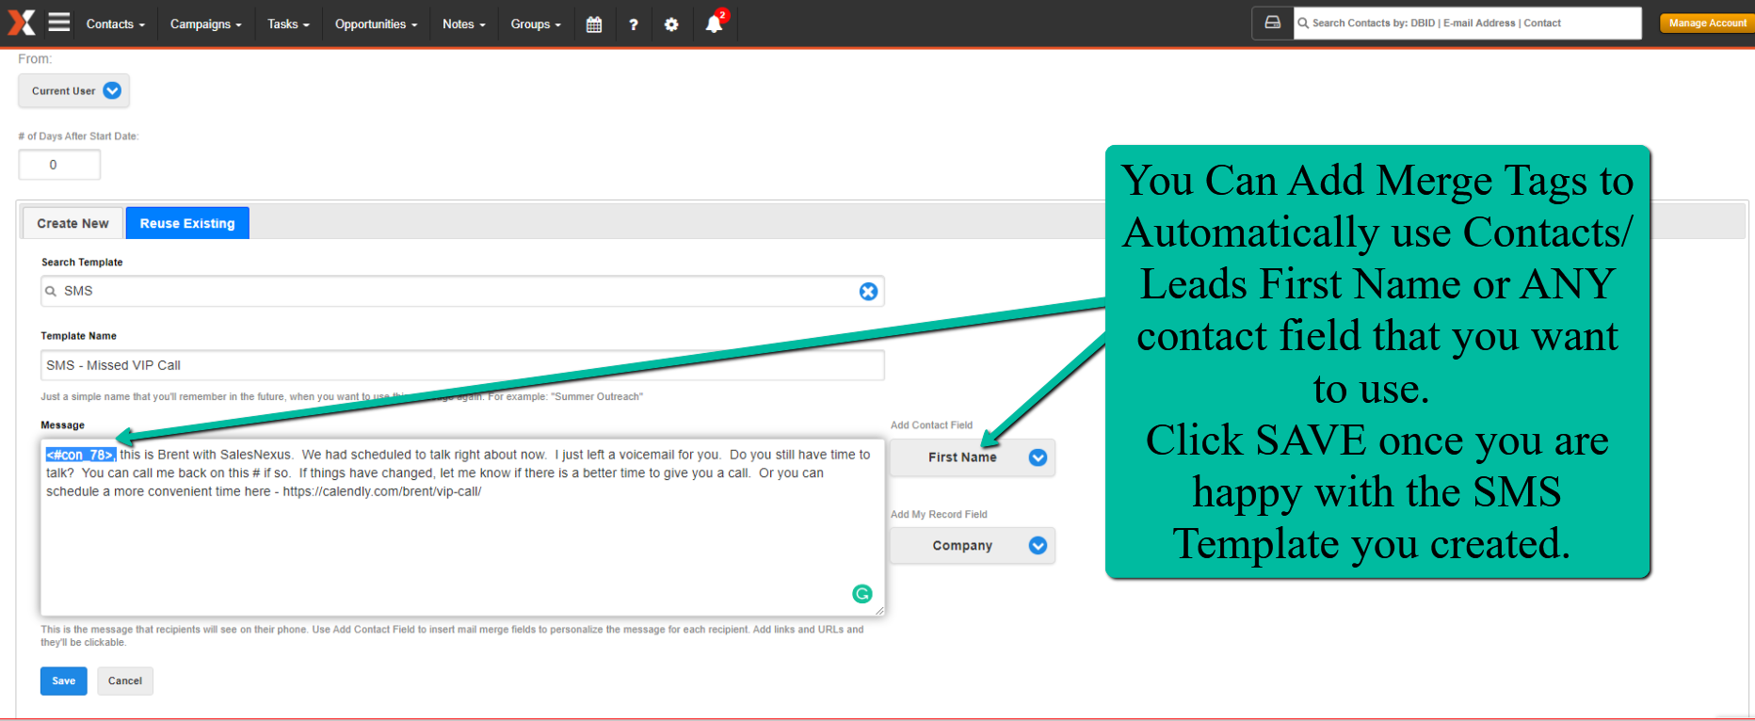Open settings gear icon
Image resolution: width=1755 pixels, height=721 pixels.
coord(671,24)
